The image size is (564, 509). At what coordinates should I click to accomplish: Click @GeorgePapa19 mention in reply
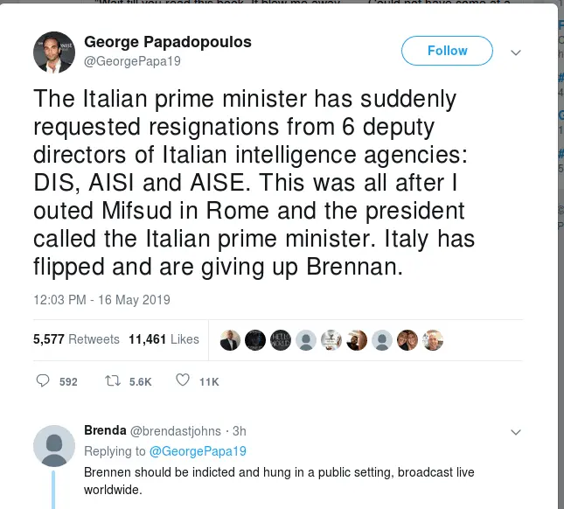coord(198,451)
